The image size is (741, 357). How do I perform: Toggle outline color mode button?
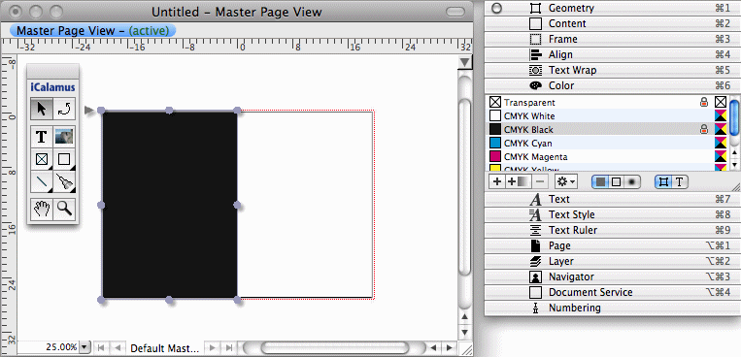(x=616, y=181)
